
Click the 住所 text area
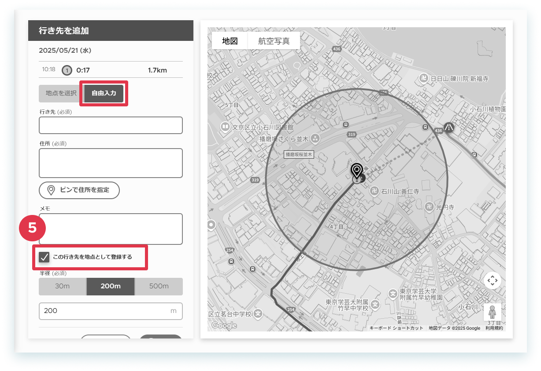[111, 163]
